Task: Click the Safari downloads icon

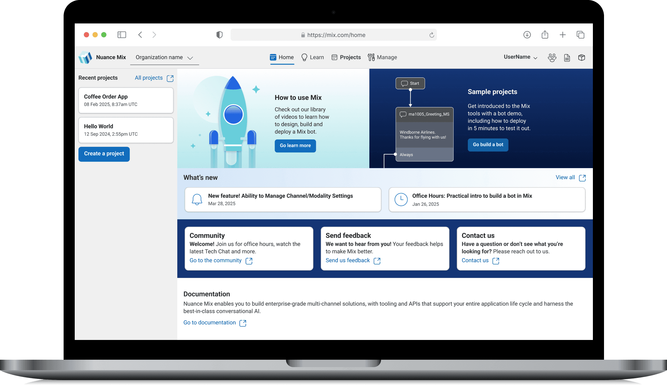Action: coord(527,35)
